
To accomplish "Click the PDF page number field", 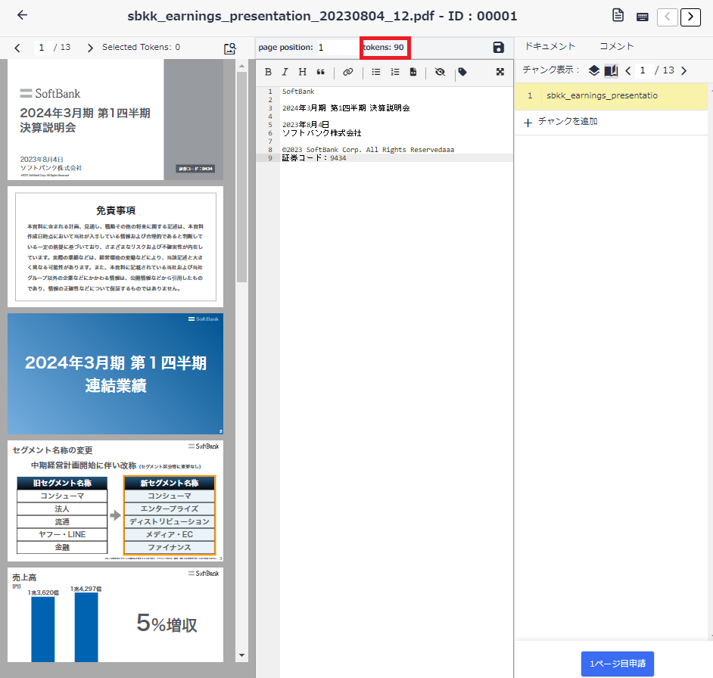I will (42, 47).
